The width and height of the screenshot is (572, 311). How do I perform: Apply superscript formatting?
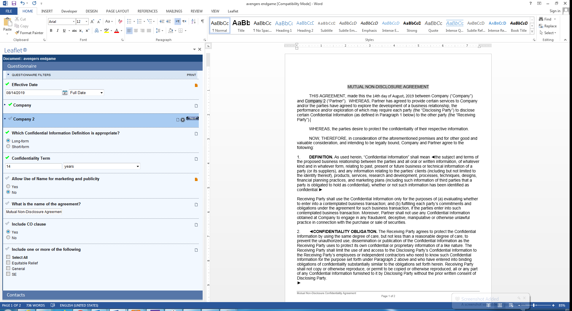point(88,31)
